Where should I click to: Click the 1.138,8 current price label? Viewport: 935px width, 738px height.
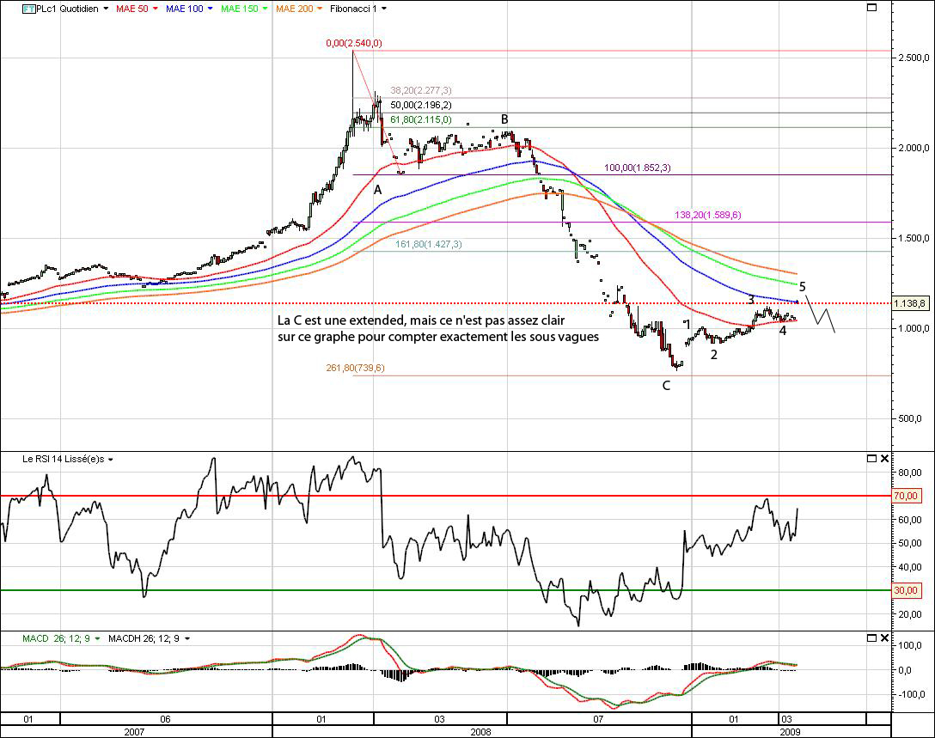(911, 303)
